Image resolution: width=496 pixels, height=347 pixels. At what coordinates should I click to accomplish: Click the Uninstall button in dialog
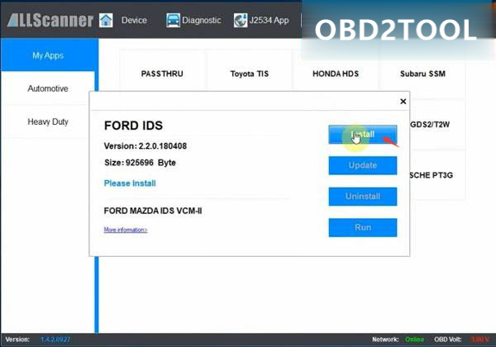(x=363, y=197)
